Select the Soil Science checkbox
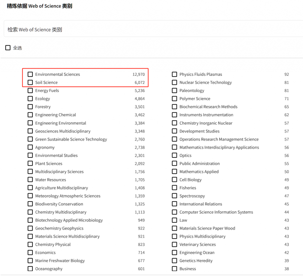303x277 pixels. [x=30, y=82]
